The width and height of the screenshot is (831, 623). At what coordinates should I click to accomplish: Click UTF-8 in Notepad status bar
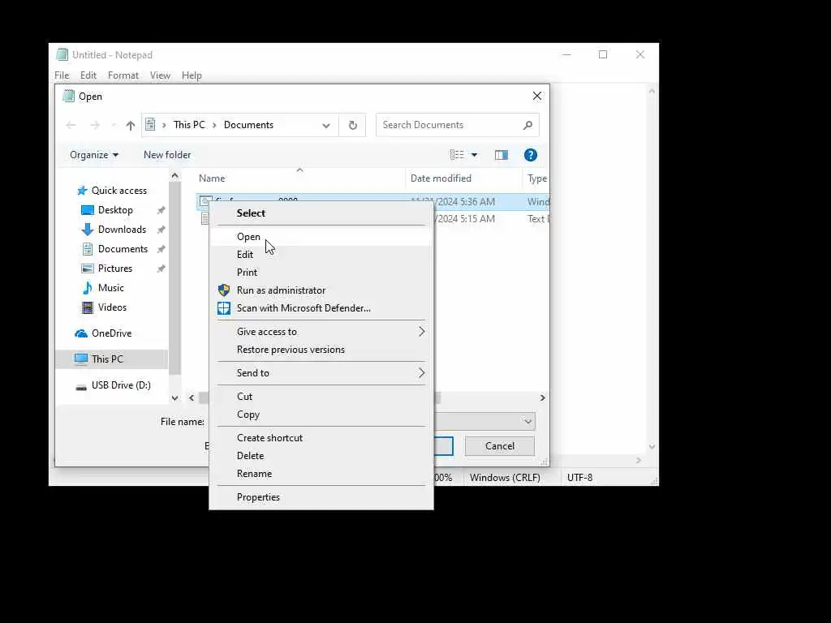(579, 478)
